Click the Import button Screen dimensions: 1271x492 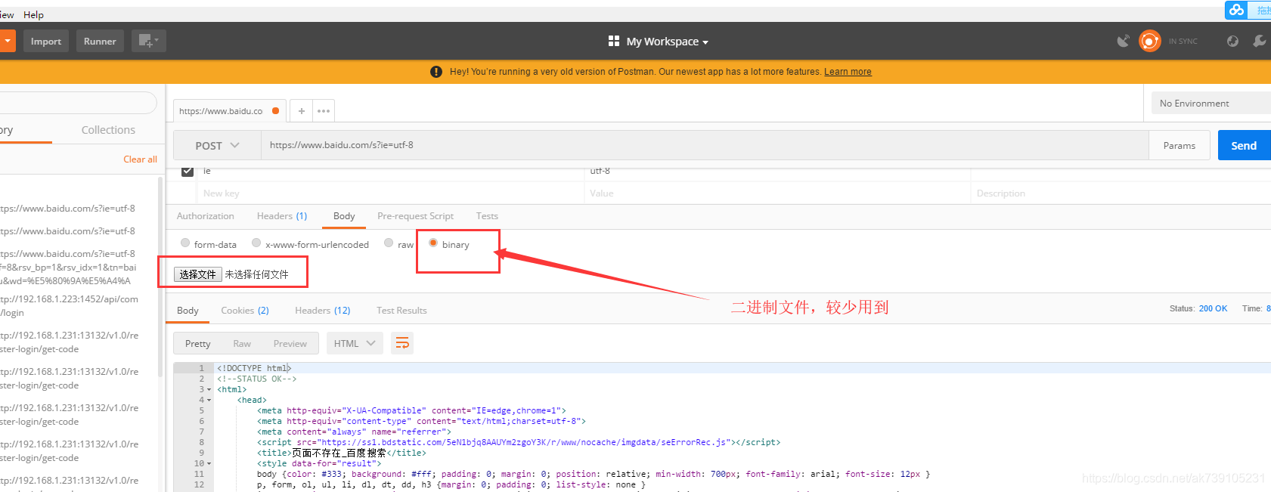[x=46, y=41]
